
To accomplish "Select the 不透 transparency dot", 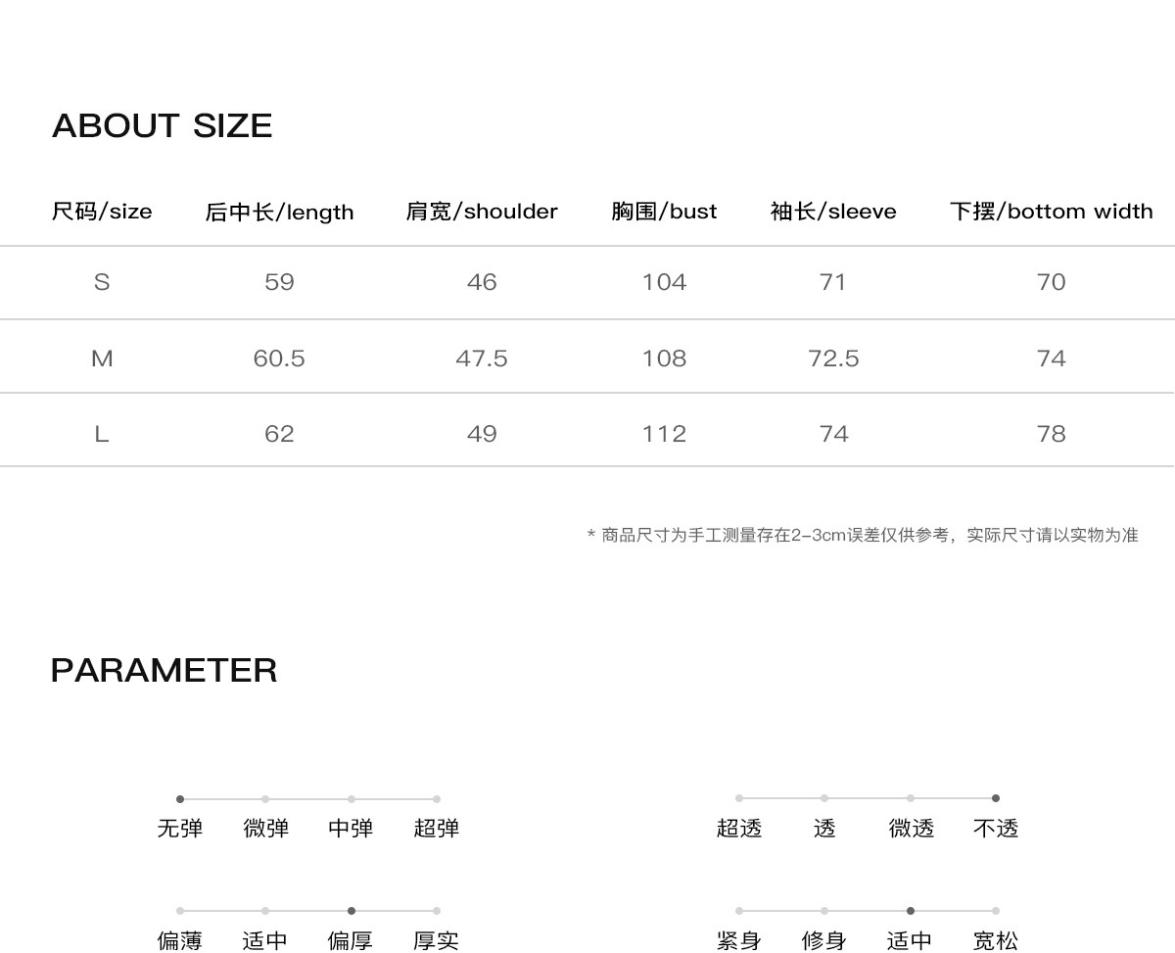I will click(x=996, y=798).
